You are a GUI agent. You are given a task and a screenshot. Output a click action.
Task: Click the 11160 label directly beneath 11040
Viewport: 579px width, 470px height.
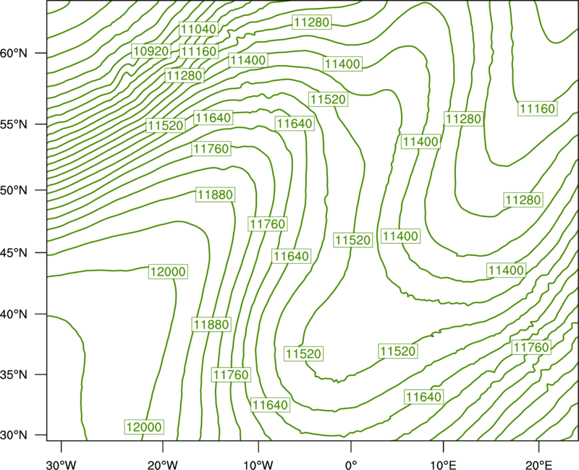click(199, 51)
